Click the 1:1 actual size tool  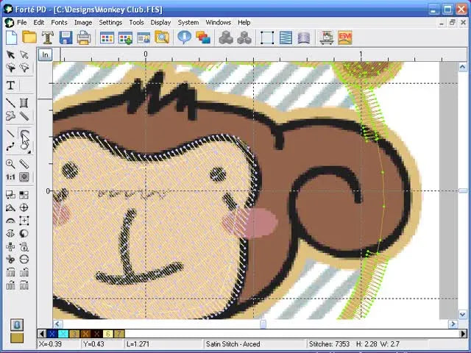tap(11, 177)
